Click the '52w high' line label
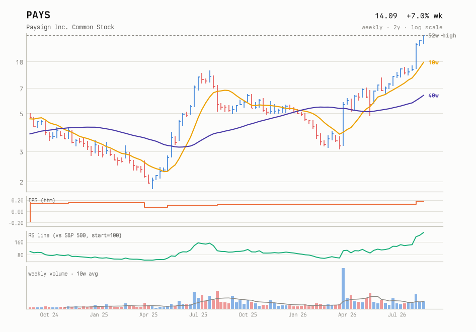This screenshot has width=476, height=332. click(x=442, y=36)
